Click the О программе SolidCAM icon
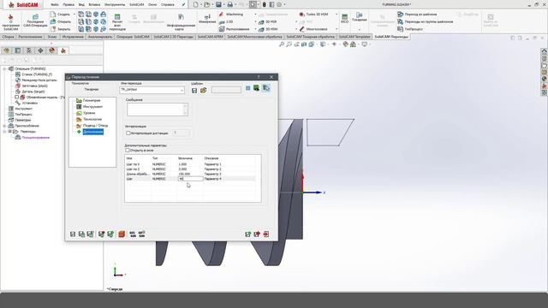This screenshot has height=308, width=548. point(10,21)
